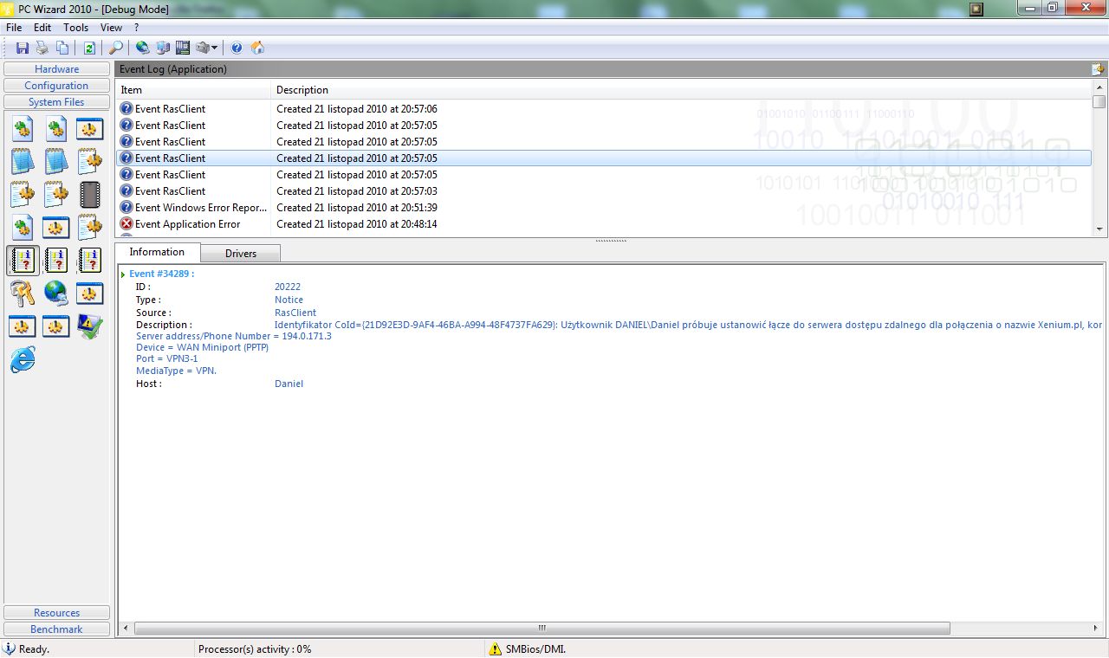Select the RasClient event created at 20:57:06

(604, 109)
